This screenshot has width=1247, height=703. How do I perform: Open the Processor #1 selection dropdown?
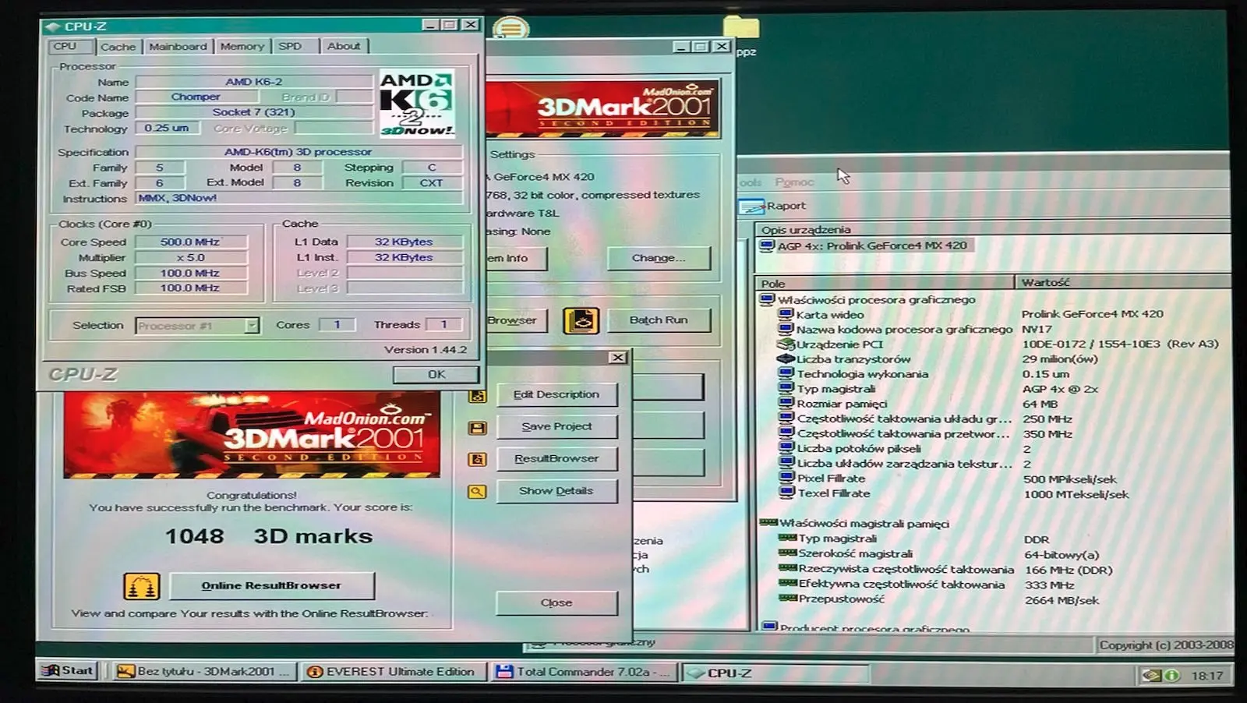coord(252,326)
